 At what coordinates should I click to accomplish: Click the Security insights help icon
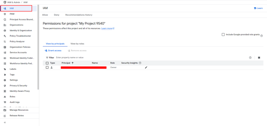pos(140,63)
